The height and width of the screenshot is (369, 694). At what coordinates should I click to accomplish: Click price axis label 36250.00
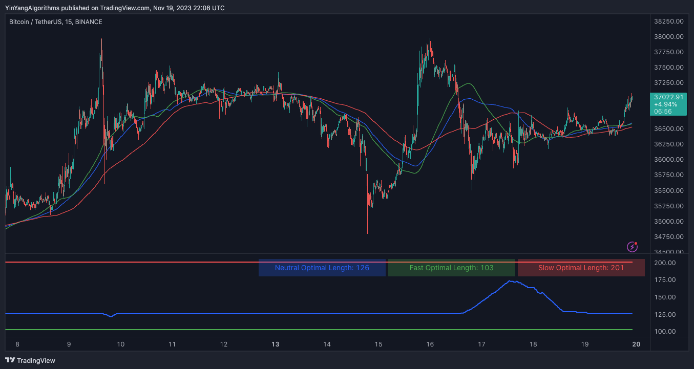pyautogui.click(x=669, y=144)
